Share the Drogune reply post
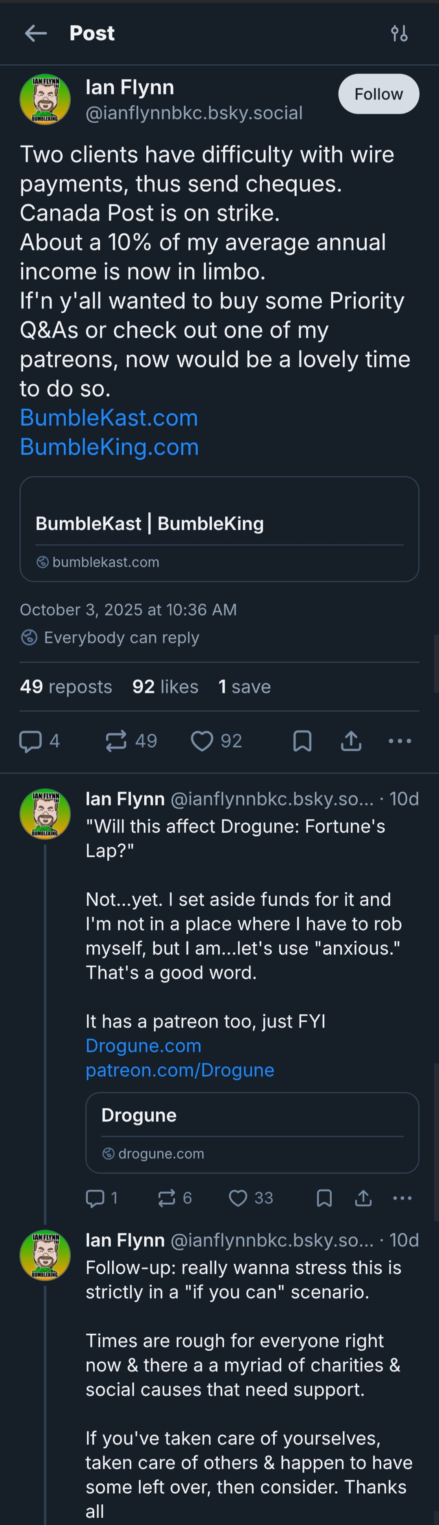 coord(363,1198)
